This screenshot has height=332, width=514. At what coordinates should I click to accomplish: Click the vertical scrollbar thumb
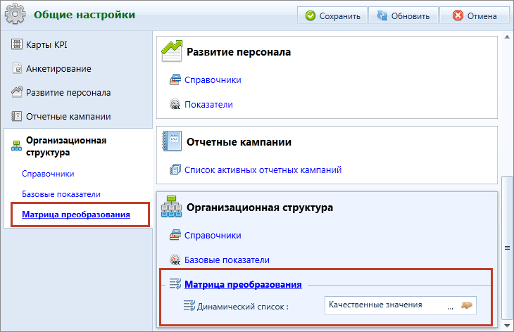[507, 248]
